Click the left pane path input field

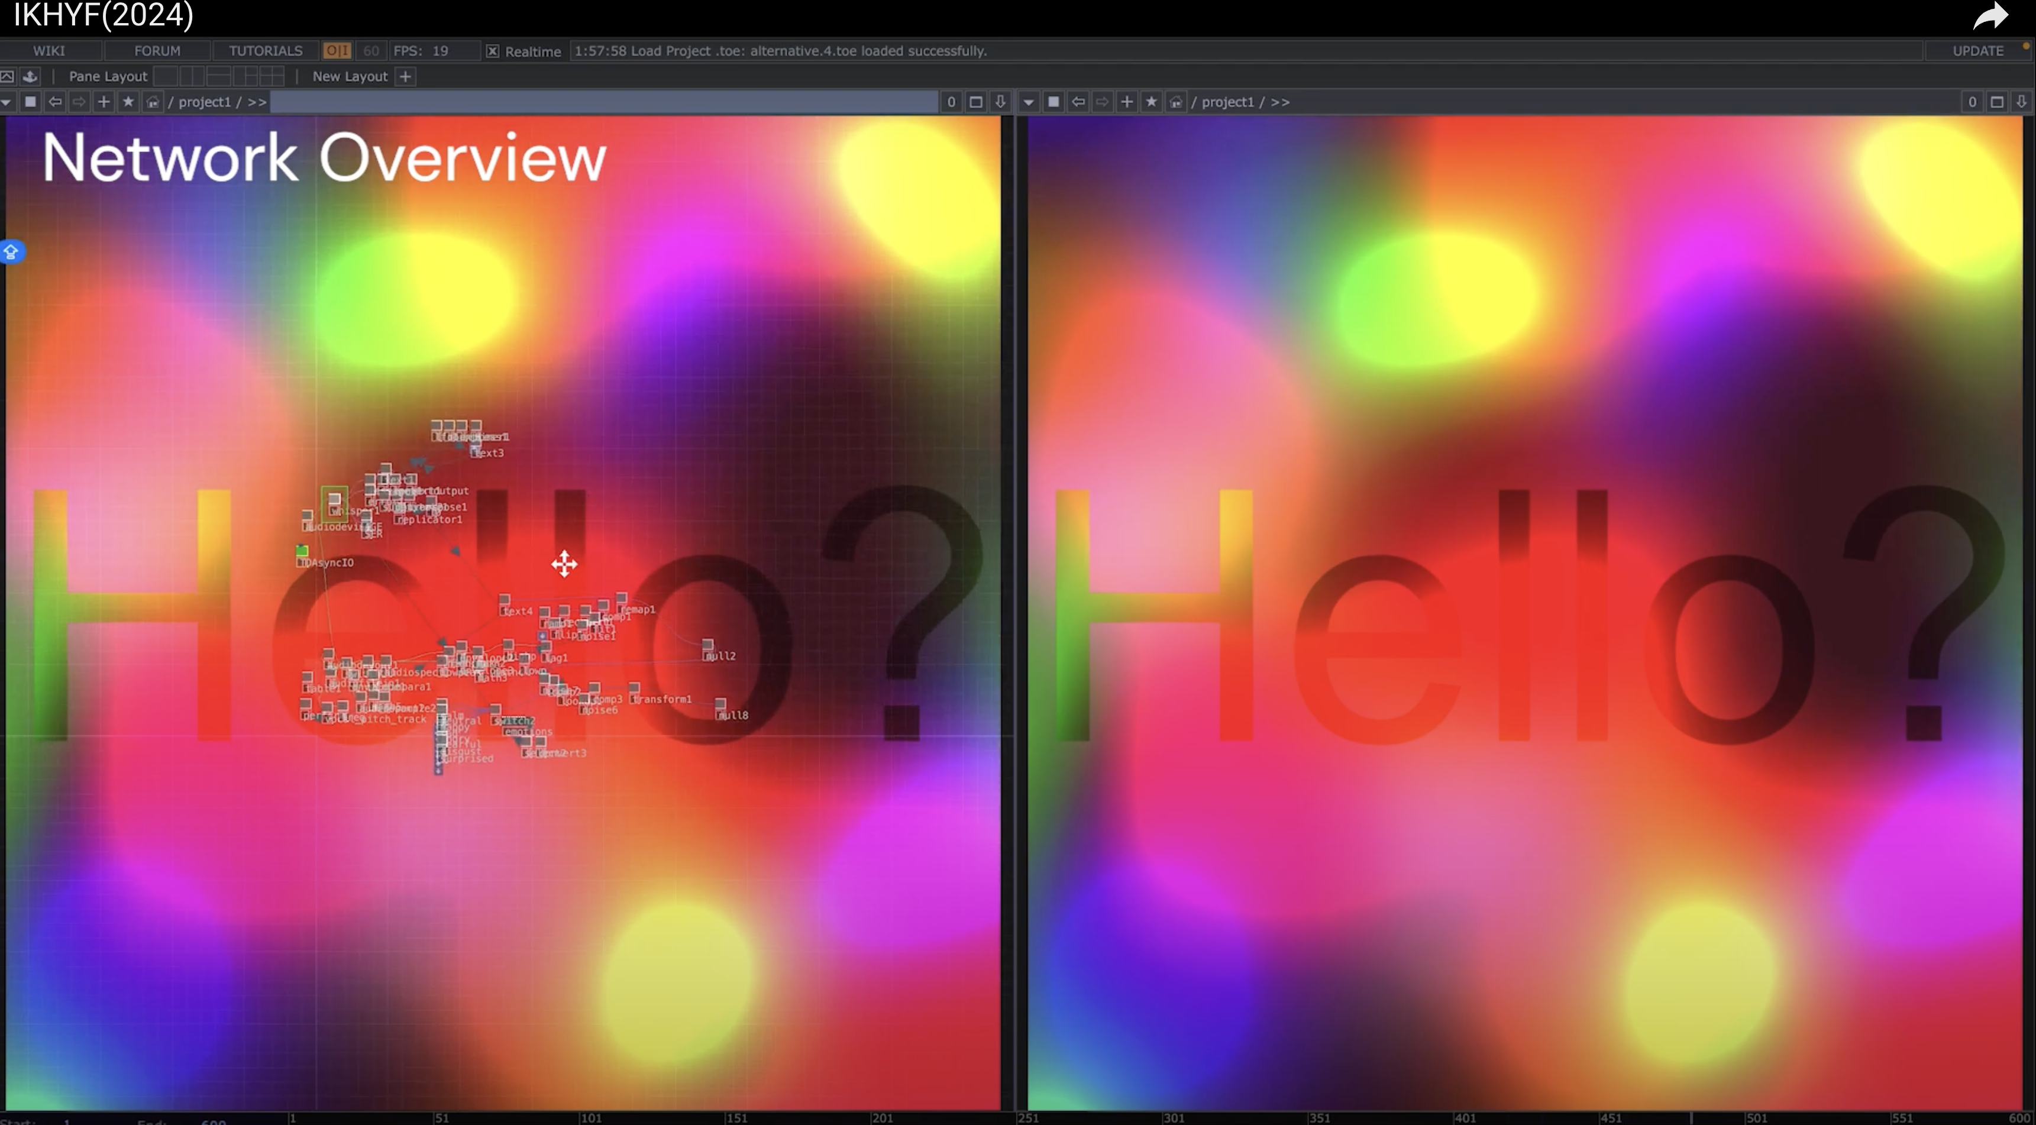pos(604,102)
